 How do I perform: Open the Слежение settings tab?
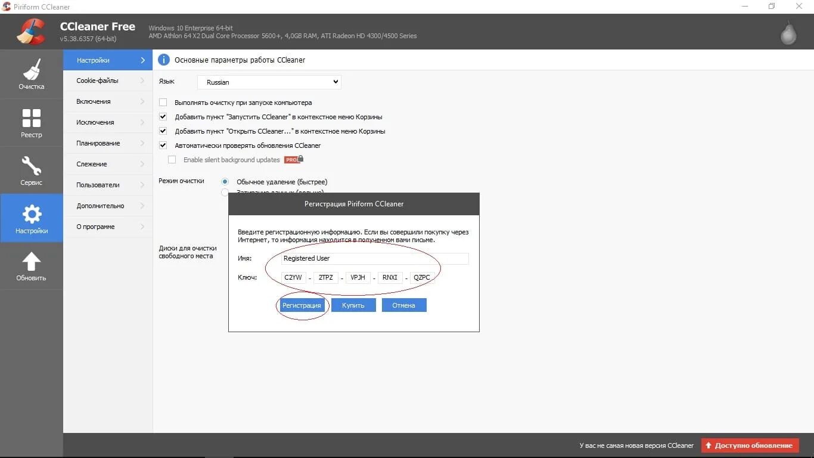point(108,164)
